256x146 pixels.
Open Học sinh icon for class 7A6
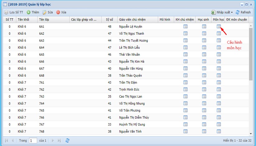[204, 117]
